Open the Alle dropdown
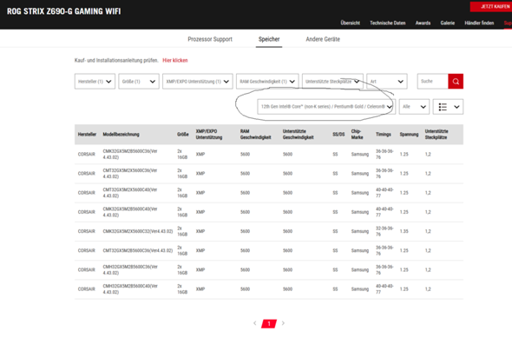Image resolution: width=512 pixels, height=338 pixels. (414, 107)
